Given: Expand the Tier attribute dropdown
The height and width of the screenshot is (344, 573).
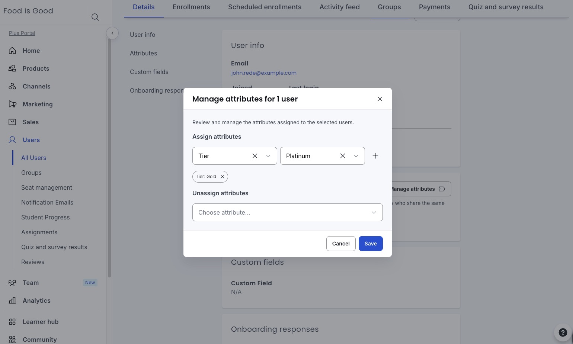Looking at the screenshot, I should tap(268, 156).
